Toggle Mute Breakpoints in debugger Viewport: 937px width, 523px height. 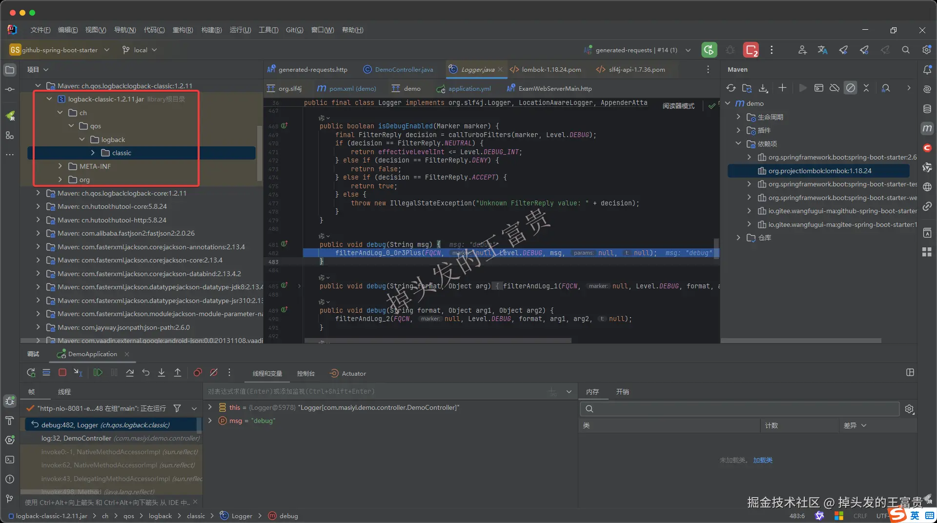click(214, 373)
